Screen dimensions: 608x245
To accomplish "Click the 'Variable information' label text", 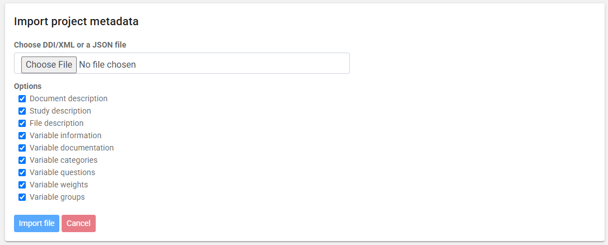I will coord(66,135).
